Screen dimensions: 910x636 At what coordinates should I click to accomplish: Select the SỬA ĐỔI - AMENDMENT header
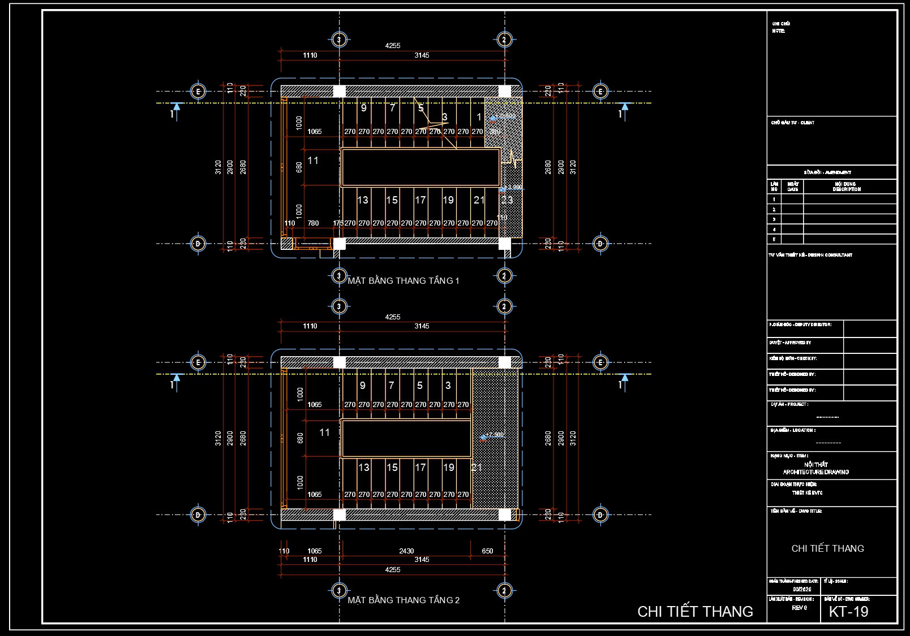tap(827, 172)
